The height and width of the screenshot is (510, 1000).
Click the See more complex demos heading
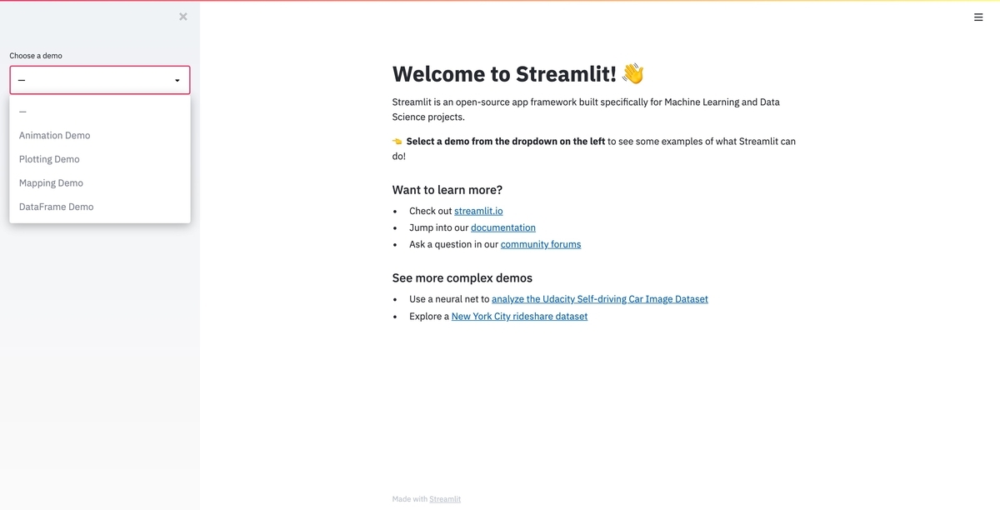[462, 278]
